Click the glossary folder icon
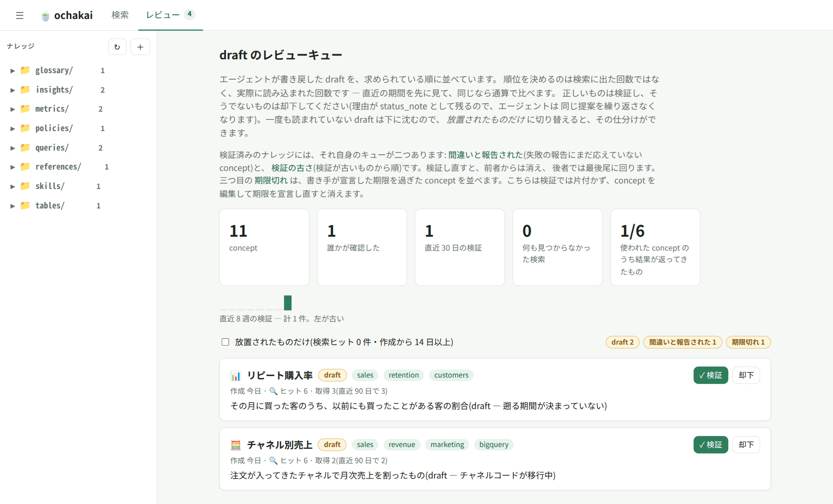 coord(25,70)
